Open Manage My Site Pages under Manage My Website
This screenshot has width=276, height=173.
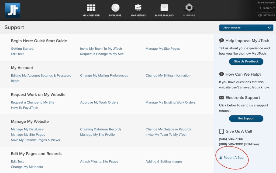(x=28, y=135)
